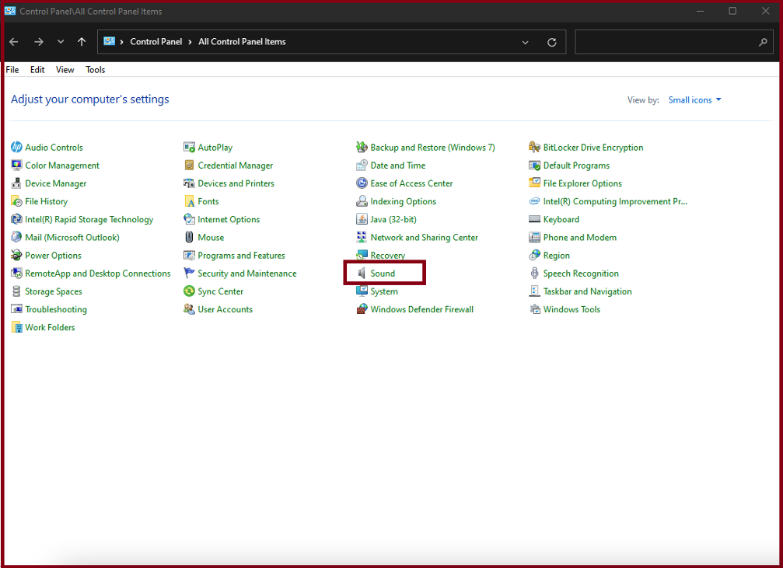The height and width of the screenshot is (568, 783).
Task: Click the Power Options icon
Action: (16, 255)
